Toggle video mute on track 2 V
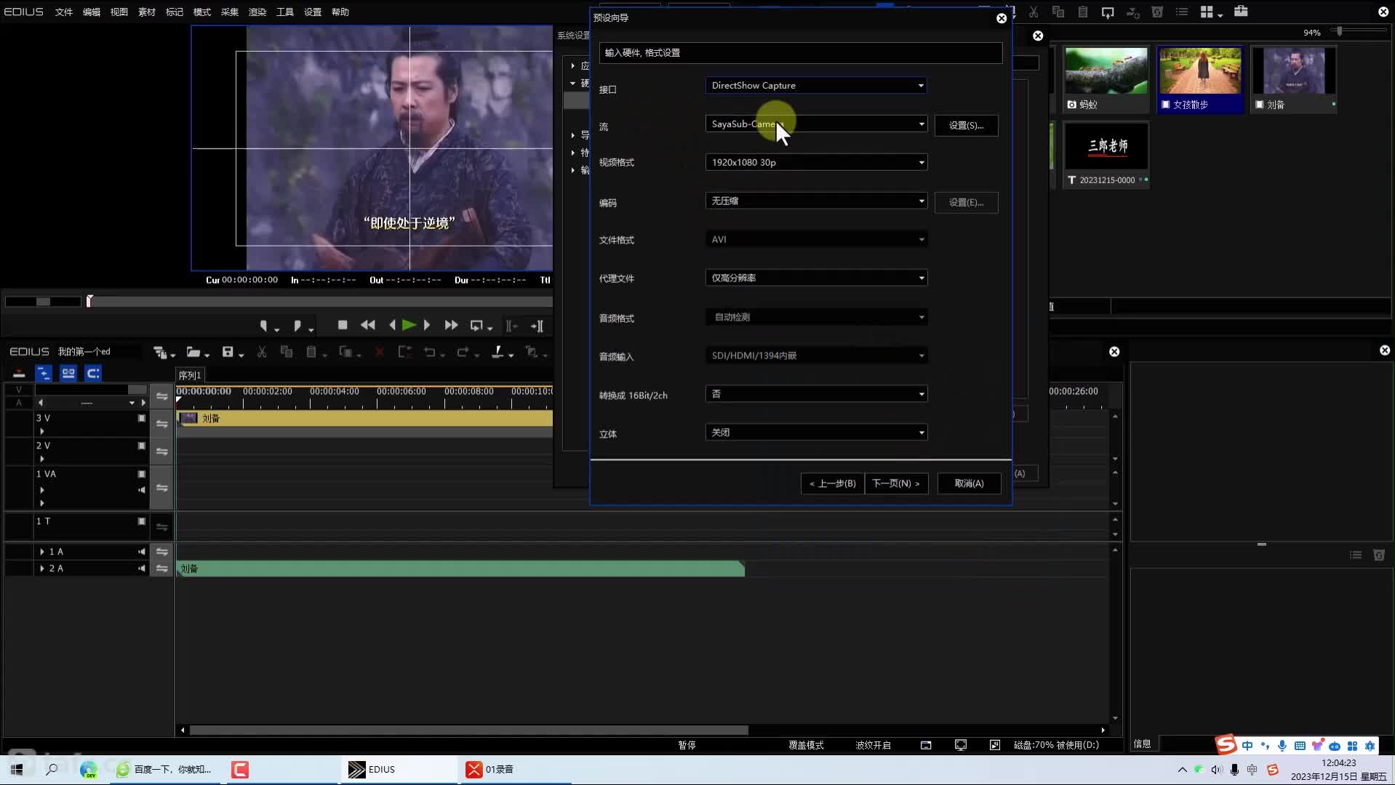Image resolution: width=1395 pixels, height=785 pixels. pyautogui.click(x=142, y=446)
